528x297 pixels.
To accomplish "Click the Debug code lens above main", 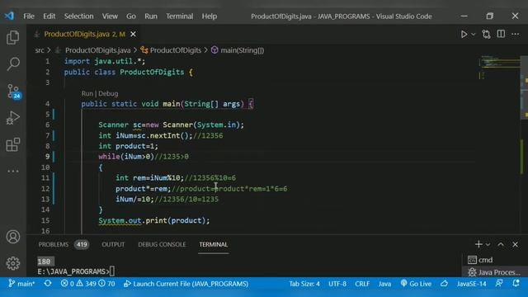I will pos(108,93).
